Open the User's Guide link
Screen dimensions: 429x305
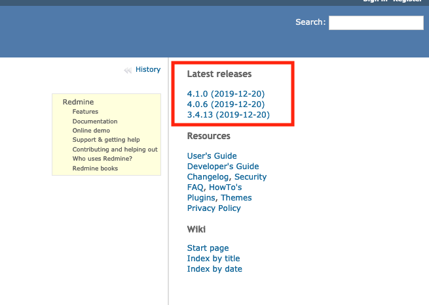212,156
